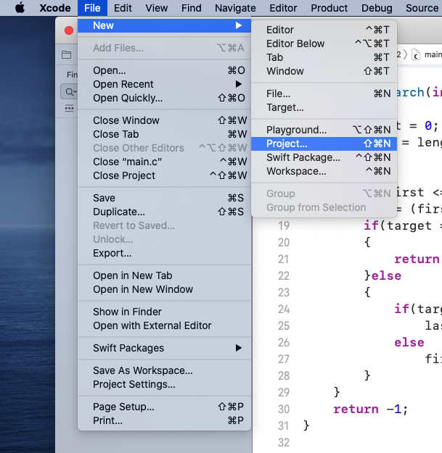Open the Editor menu in the menu bar
Screen dimensions: 442x453
click(x=283, y=8)
